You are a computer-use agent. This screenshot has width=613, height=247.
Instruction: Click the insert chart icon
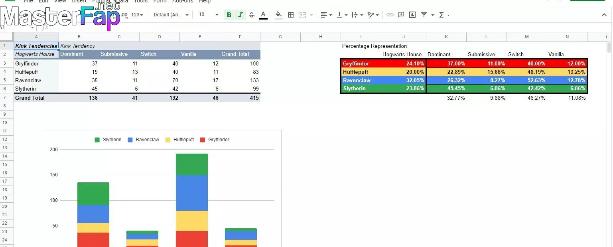coord(412,15)
